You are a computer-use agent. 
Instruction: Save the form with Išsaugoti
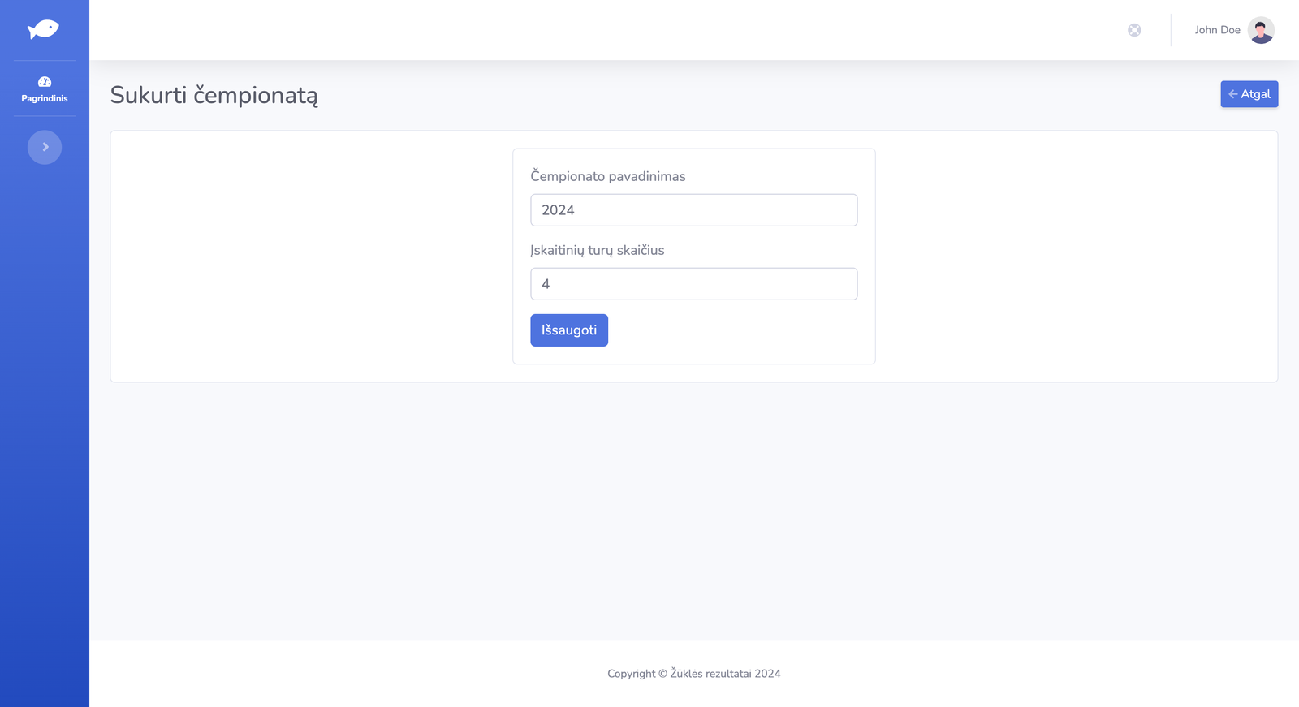[568, 330]
